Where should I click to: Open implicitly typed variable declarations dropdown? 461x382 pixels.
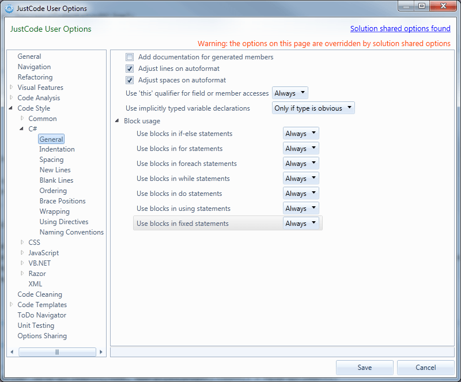313,108
